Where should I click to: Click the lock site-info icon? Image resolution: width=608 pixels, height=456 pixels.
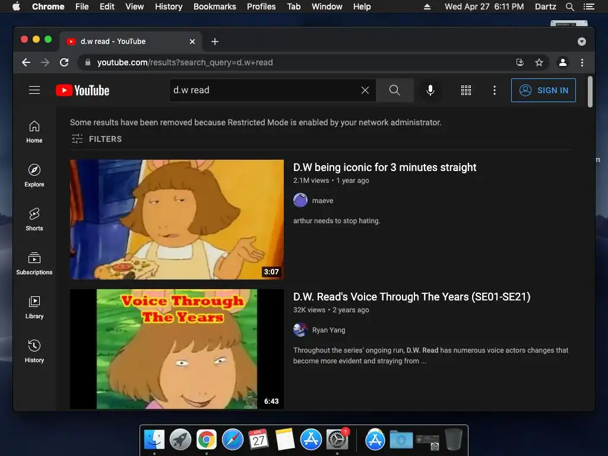tap(88, 62)
